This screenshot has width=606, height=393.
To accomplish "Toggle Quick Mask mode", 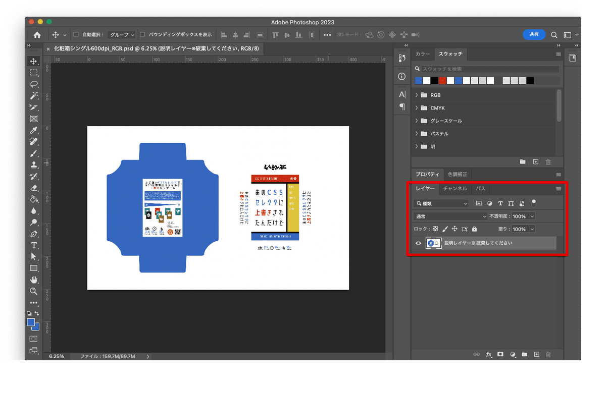I will [34, 339].
